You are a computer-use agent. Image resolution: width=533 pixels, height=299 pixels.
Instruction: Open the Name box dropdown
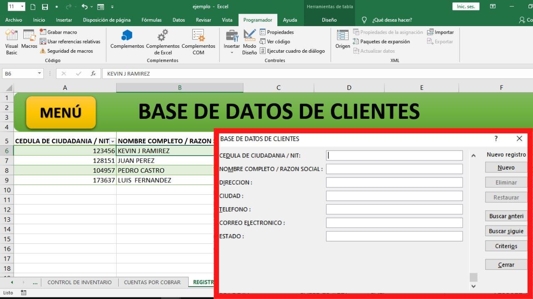point(39,73)
